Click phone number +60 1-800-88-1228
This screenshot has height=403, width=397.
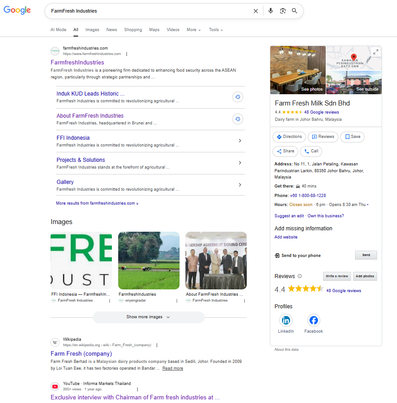point(308,196)
